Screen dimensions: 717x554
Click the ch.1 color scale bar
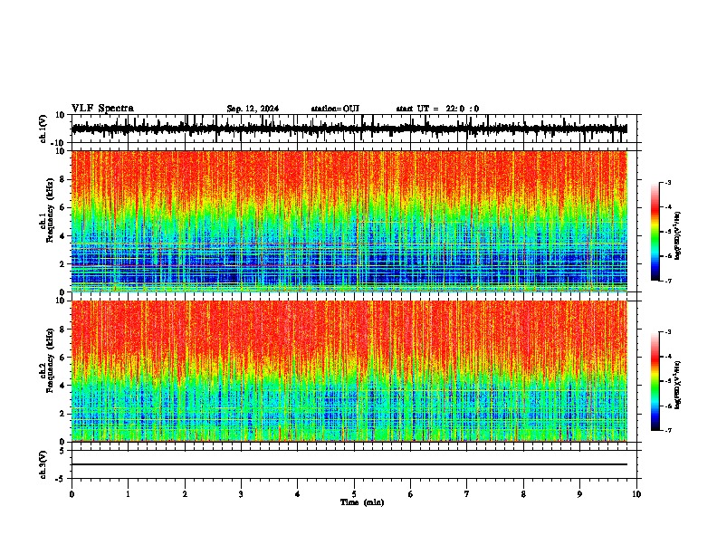[x=655, y=232]
